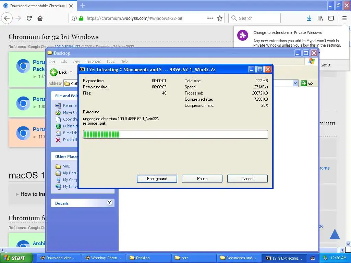Cancel the 7-Zip extraction
Screen dimensions: 351x263
(247, 179)
